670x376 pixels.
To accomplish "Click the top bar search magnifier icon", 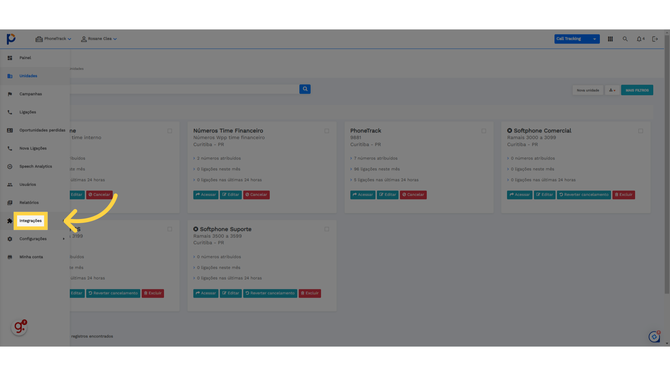I will 625,39.
